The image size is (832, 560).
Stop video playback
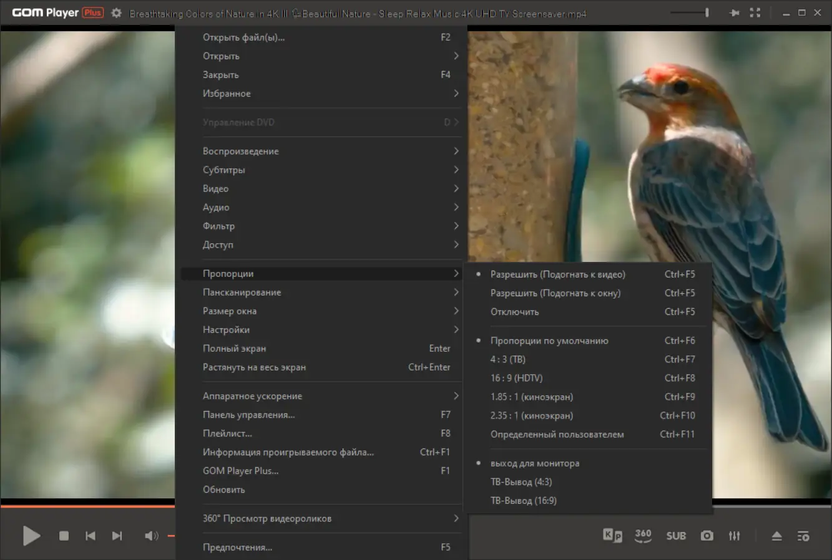coord(64,536)
